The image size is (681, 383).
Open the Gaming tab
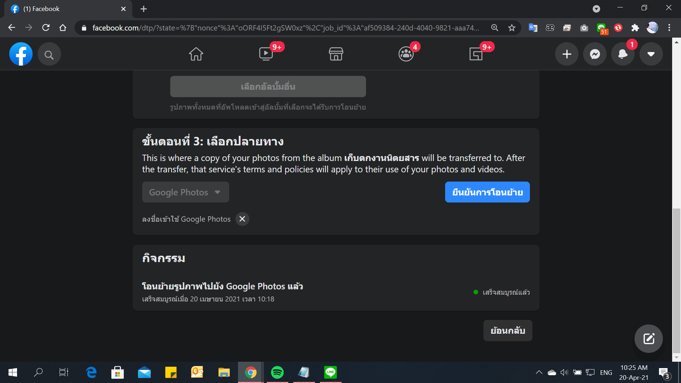coord(476,54)
